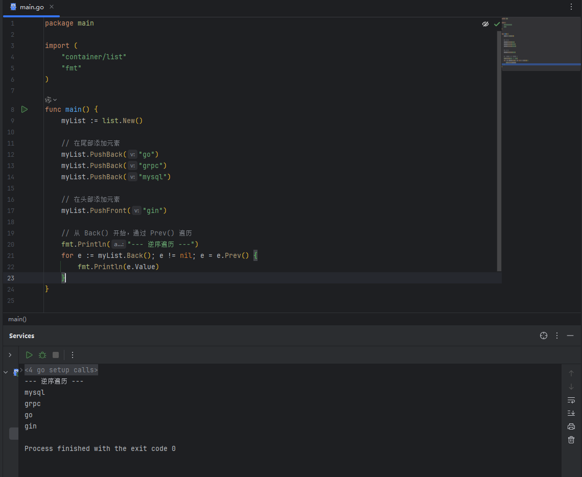Click the "fmt" import string

(71, 68)
